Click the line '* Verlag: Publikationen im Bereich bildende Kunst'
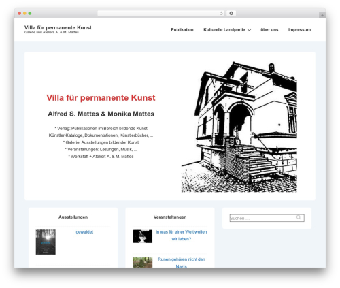This screenshot has width=340, height=288. [101, 129]
